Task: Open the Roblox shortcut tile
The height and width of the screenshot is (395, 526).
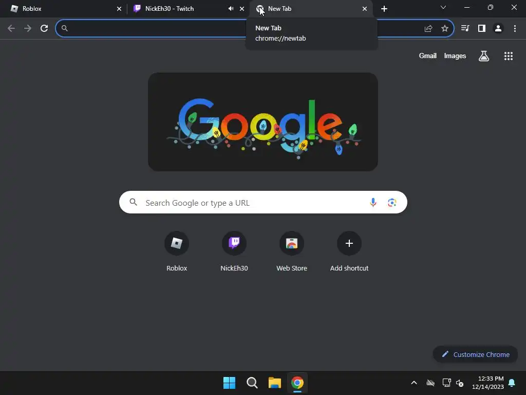Action: 177,251
